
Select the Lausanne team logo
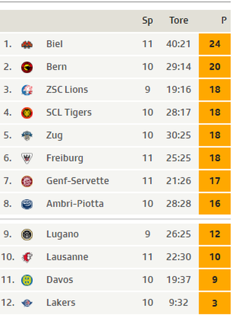tap(27, 257)
